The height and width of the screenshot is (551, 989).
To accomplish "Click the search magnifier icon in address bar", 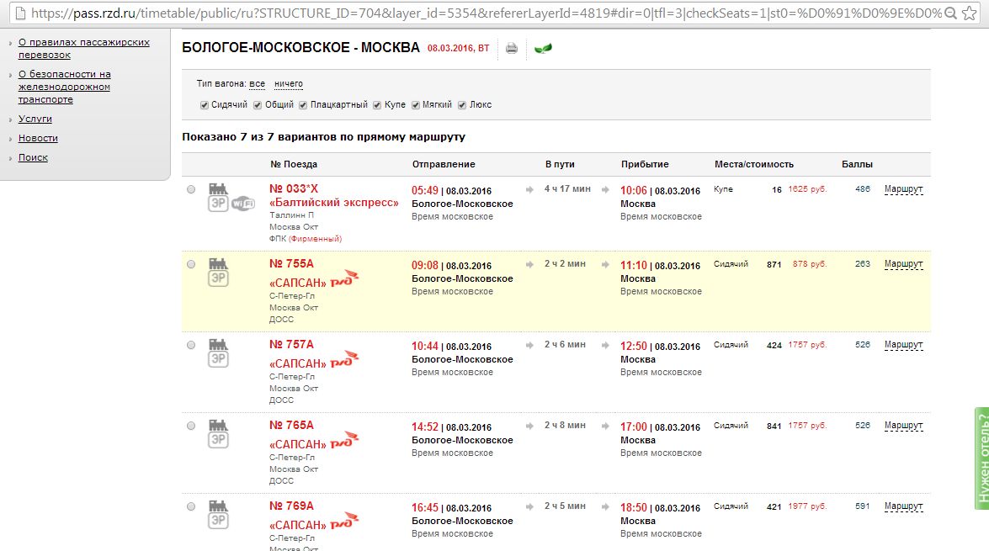I will coord(949,13).
